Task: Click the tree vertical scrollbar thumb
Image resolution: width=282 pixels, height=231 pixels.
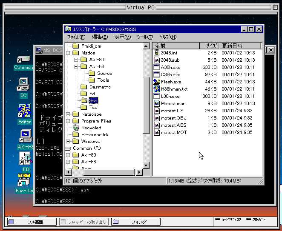Action: [x=146, y=106]
